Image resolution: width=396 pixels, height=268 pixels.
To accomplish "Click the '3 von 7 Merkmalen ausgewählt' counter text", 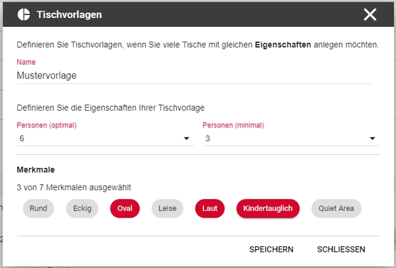I will (74, 187).
